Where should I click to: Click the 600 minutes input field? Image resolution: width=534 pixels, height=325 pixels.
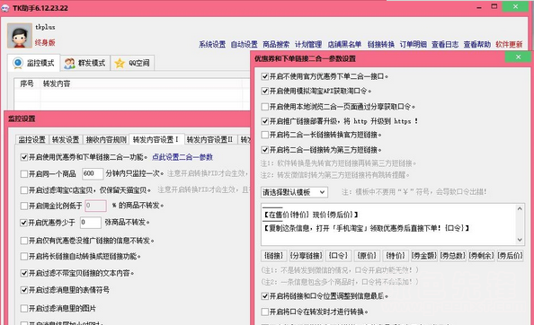click(x=93, y=173)
